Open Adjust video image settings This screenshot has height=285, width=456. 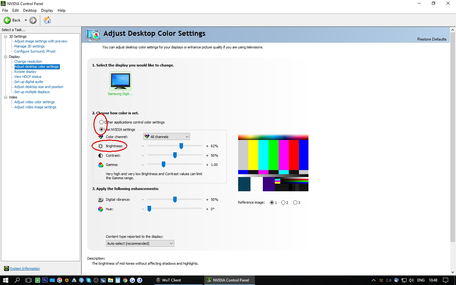(35, 107)
